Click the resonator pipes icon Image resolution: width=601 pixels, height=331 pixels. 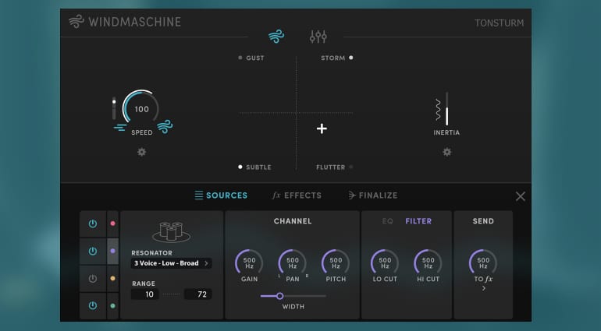(172, 231)
